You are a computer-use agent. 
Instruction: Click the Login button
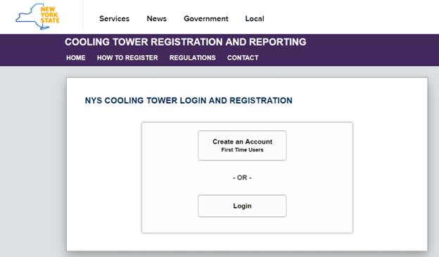242,206
